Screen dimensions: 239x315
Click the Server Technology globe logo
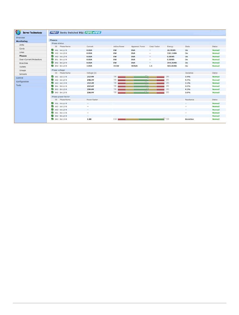point(18,33)
